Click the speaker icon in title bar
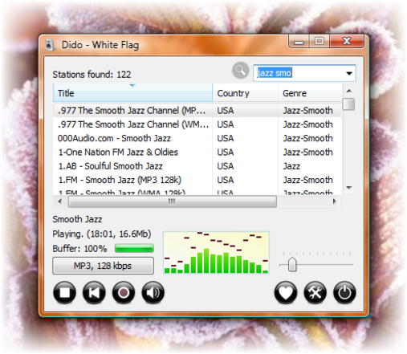This screenshot has width=407, height=354. point(50,45)
